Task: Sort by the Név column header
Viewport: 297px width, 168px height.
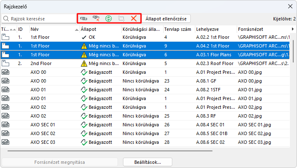Action: pyautogui.click(x=54, y=29)
